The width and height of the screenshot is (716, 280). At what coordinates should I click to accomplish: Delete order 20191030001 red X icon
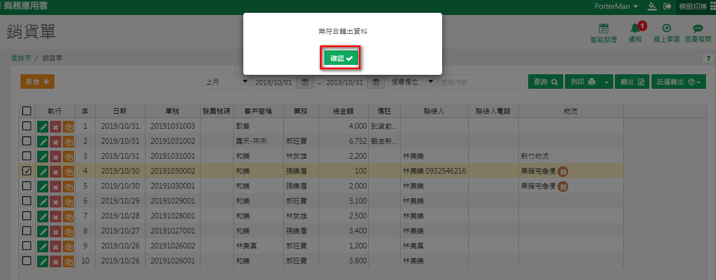click(x=56, y=186)
